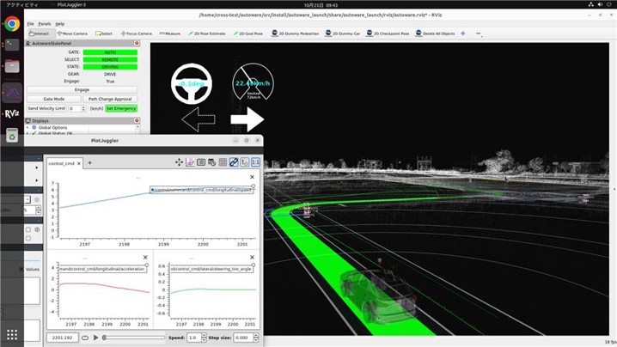Click the move-arrows pan icon in PlotJuggler toolbar

pos(179,162)
